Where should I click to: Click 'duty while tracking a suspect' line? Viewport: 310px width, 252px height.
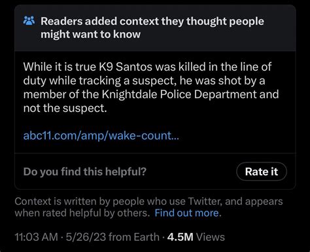pyautogui.click(x=99, y=81)
